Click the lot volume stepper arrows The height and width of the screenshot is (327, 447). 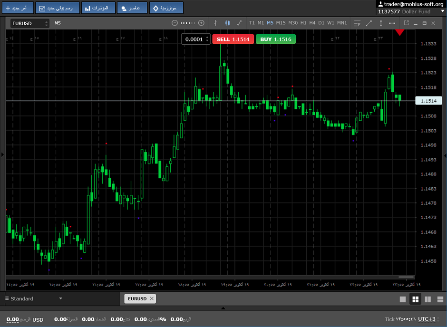pyautogui.click(x=207, y=39)
